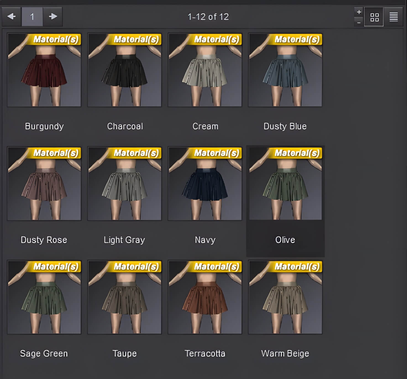
Task: Click the Dusty Blue label text
Action: coord(285,126)
